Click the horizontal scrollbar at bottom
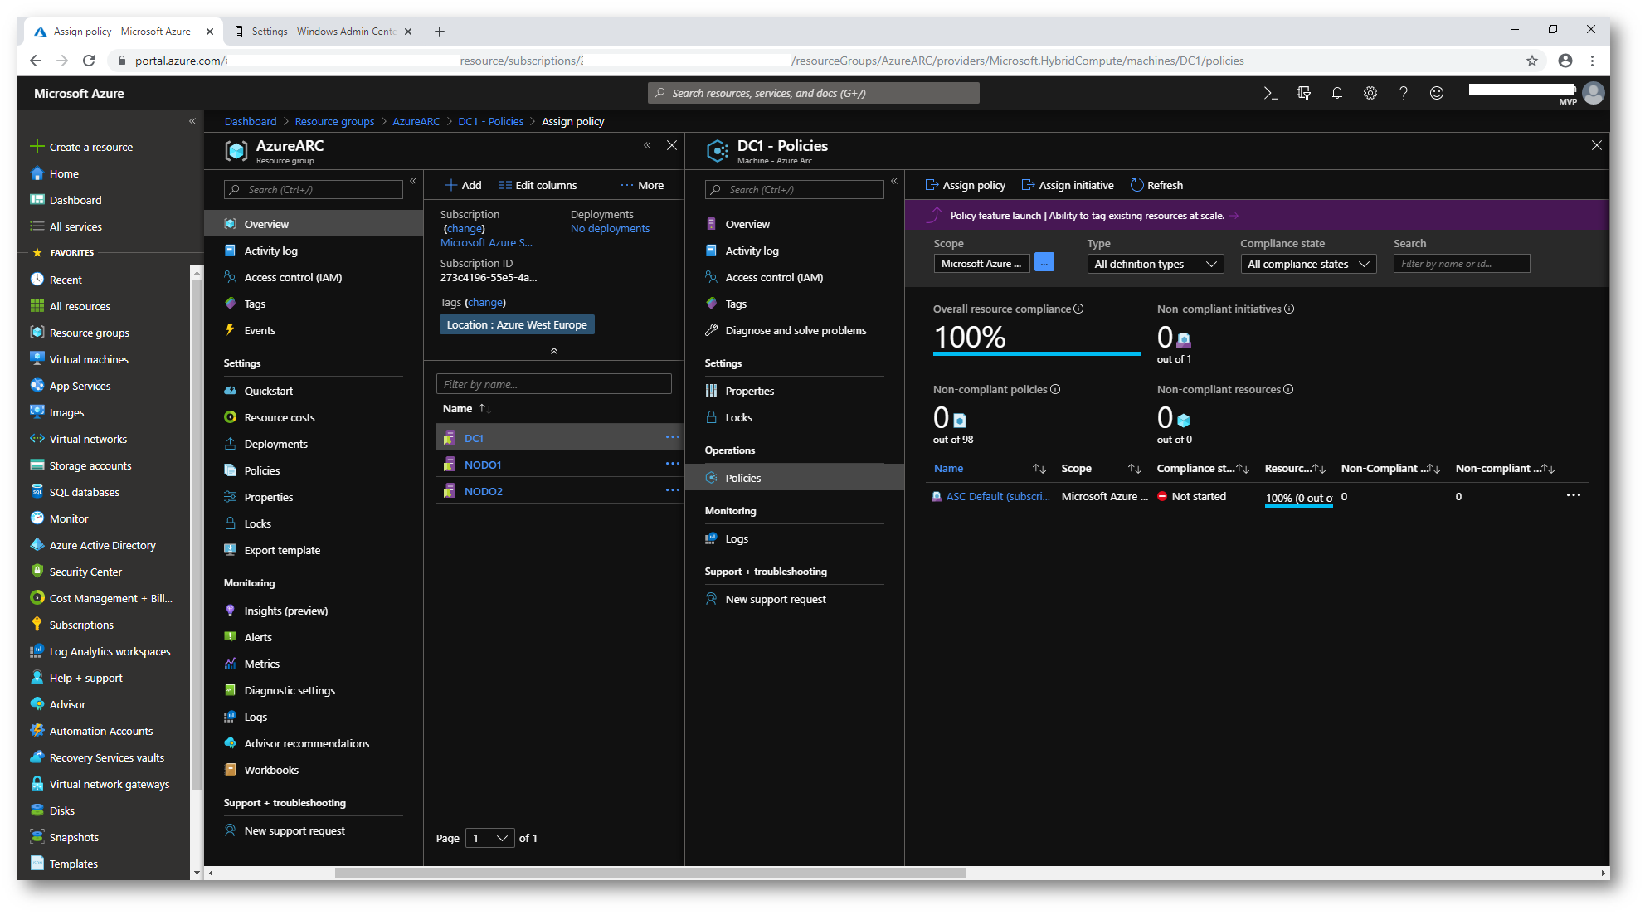The height and width of the screenshot is (915, 1645). (650, 873)
